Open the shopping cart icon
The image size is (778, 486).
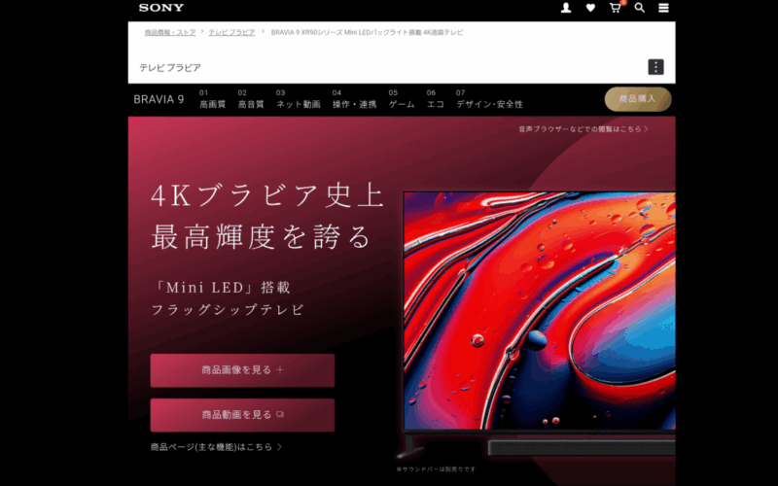(616, 8)
